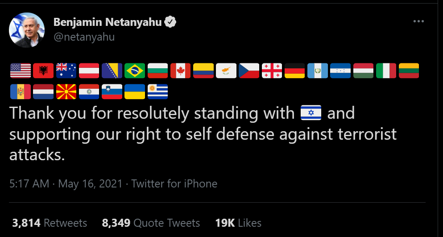Open the @netanyahu handle link
This screenshot has height=237, width=443.
coord(84,37)
